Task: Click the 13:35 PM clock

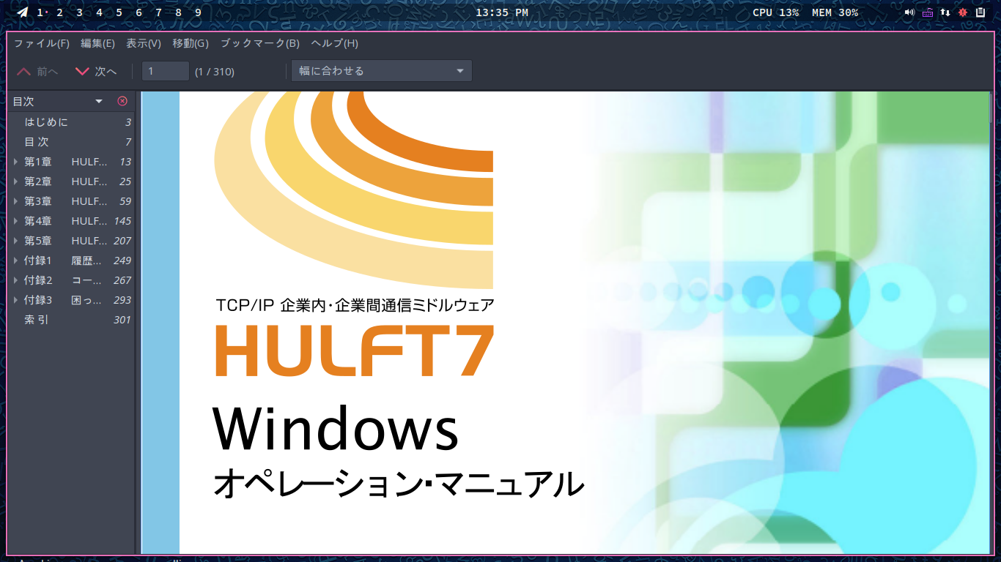Action: pos(502,12)
